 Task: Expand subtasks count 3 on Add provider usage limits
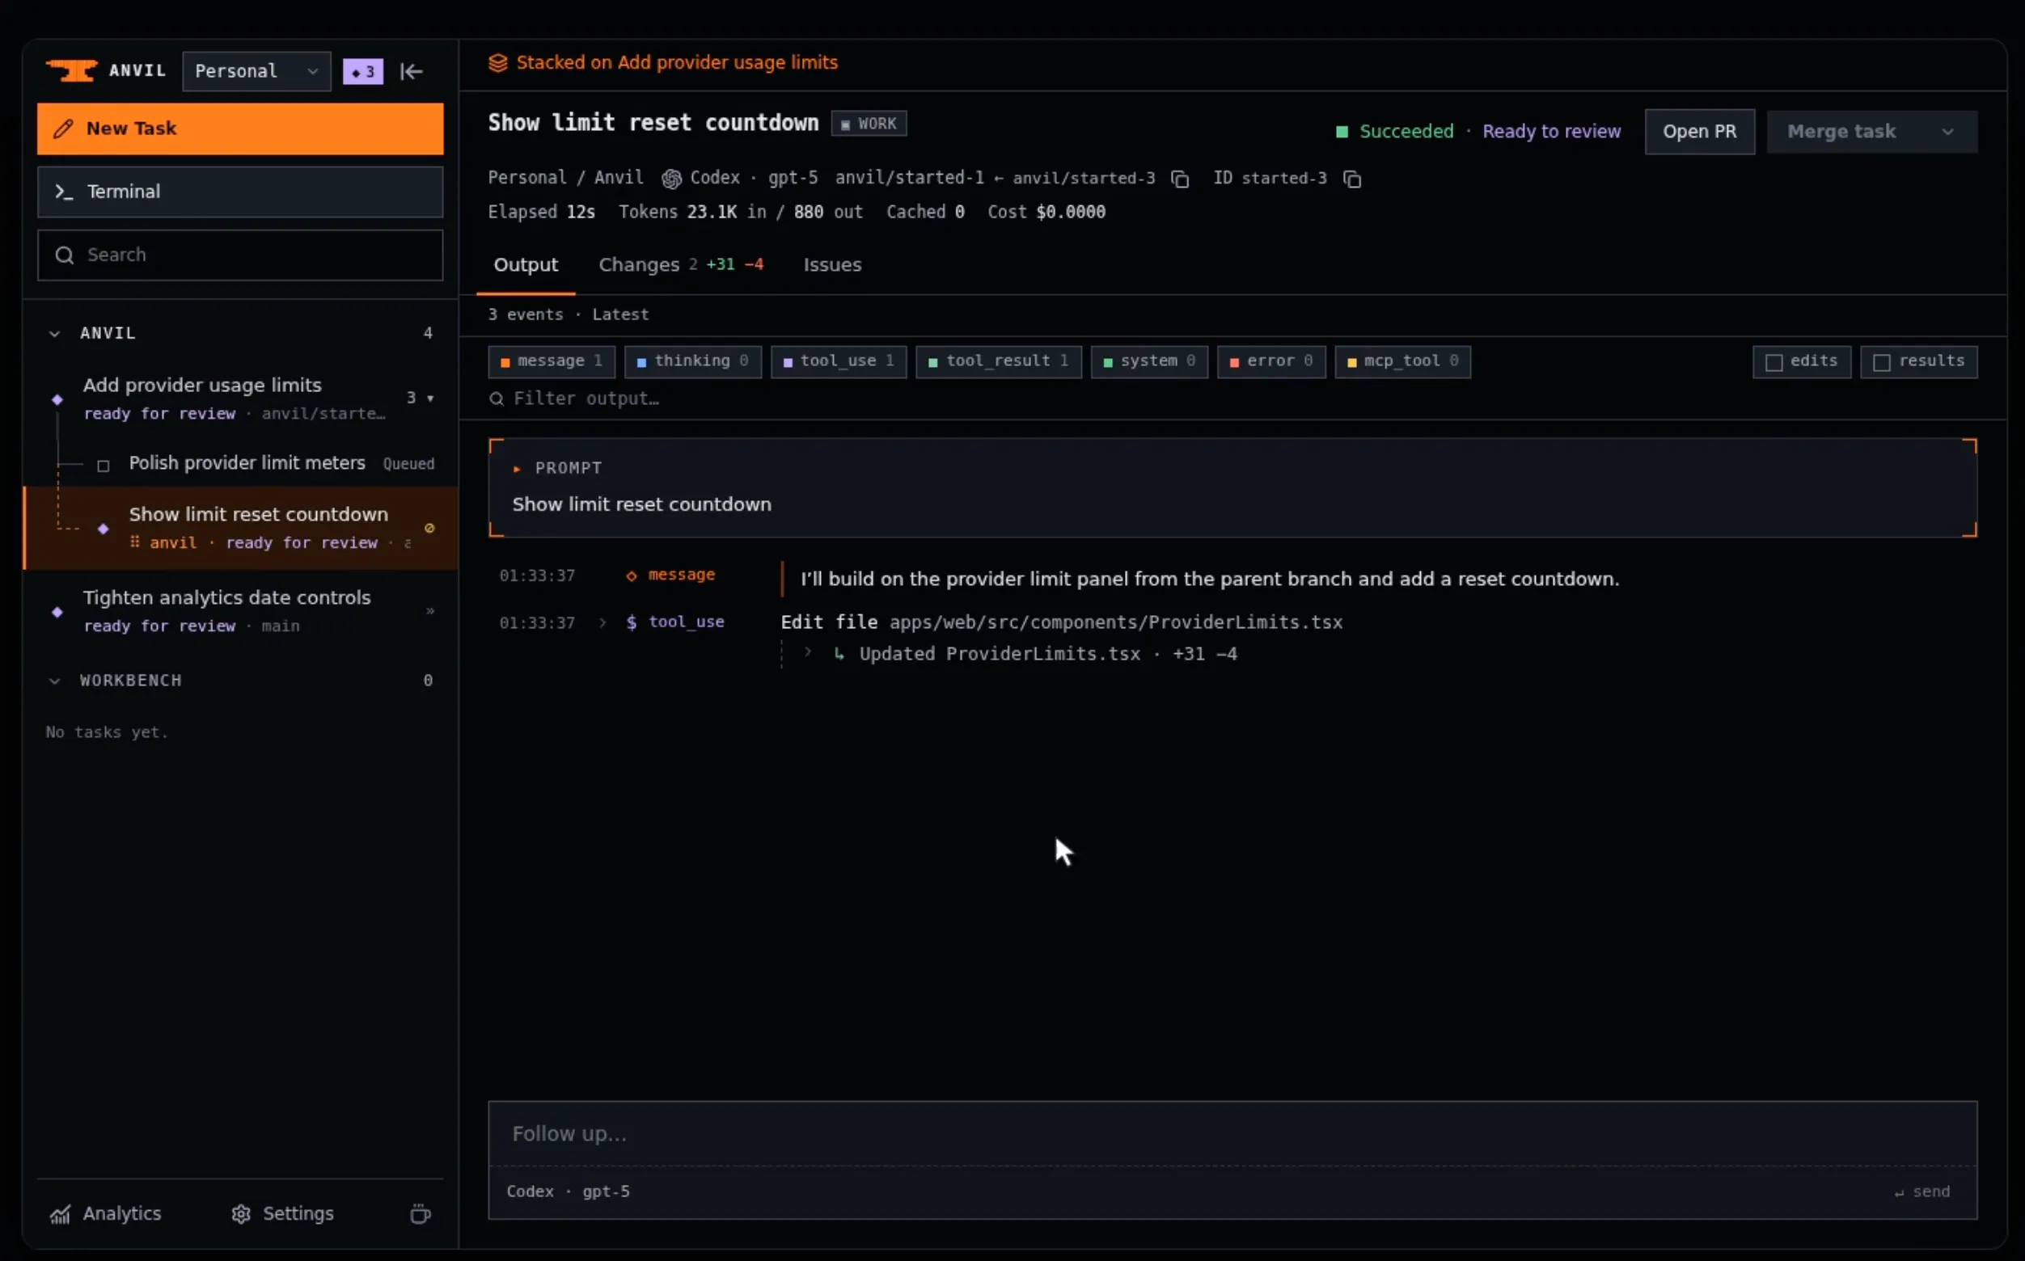click(421, 398)
